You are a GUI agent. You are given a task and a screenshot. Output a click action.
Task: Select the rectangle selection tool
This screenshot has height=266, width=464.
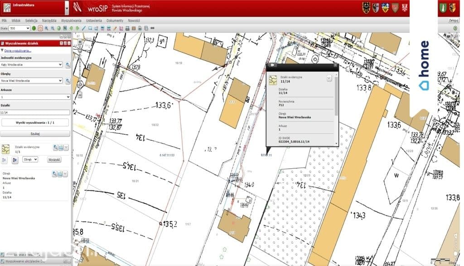pyautogui.click(x=90, y=28)
